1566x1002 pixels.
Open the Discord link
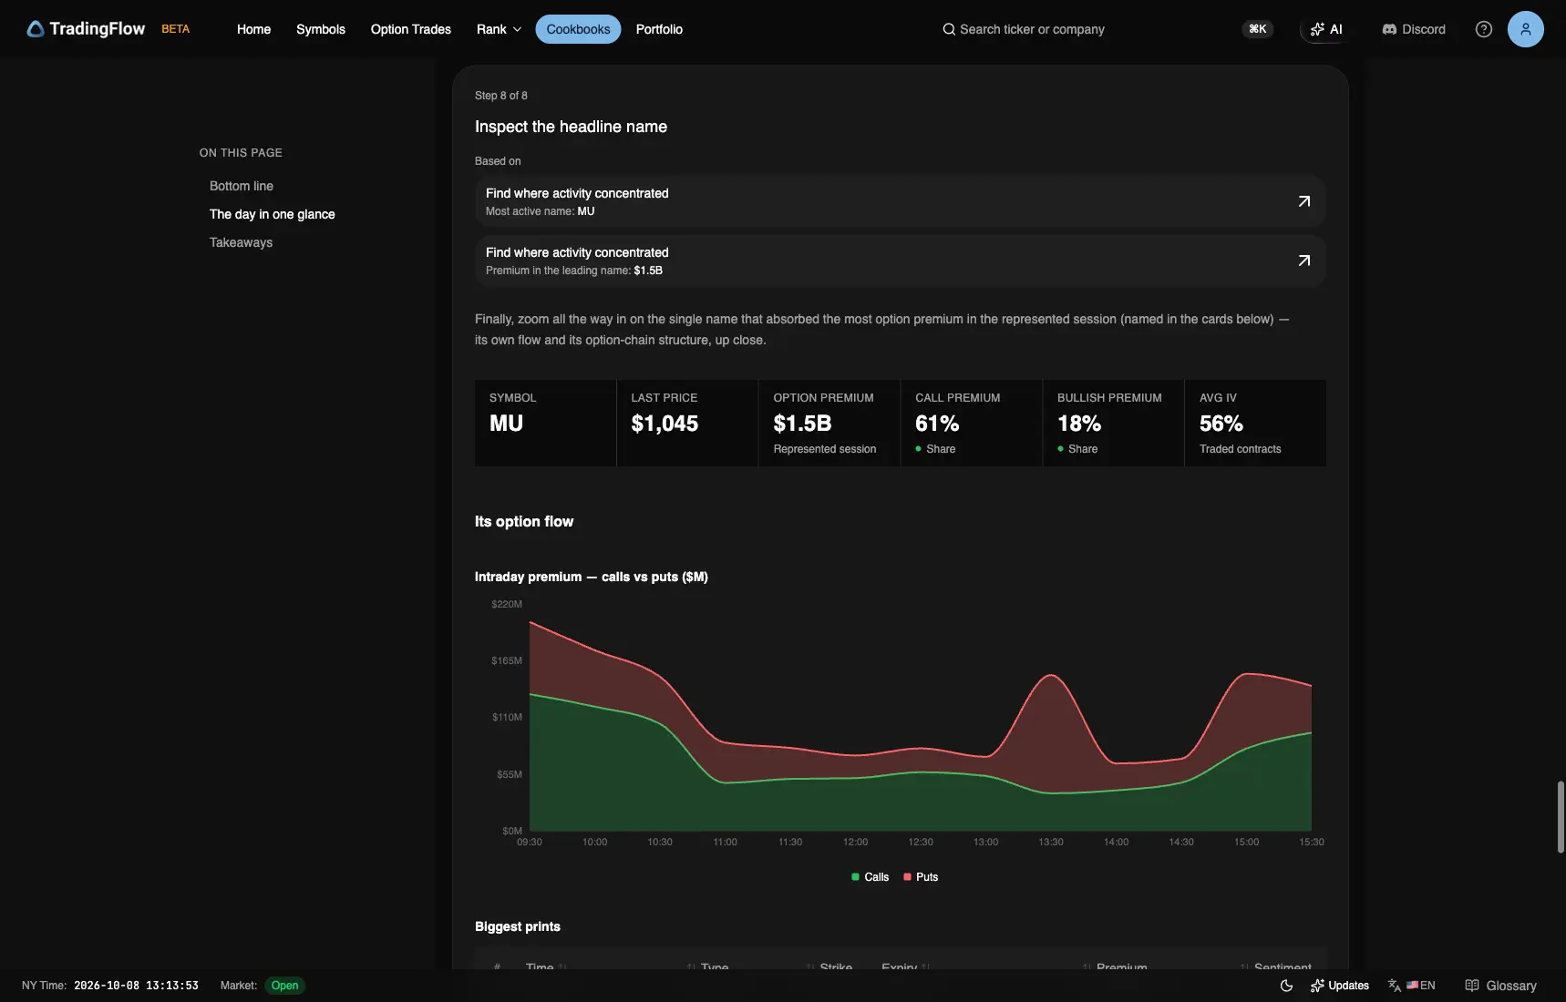[x=1414, y=29]
